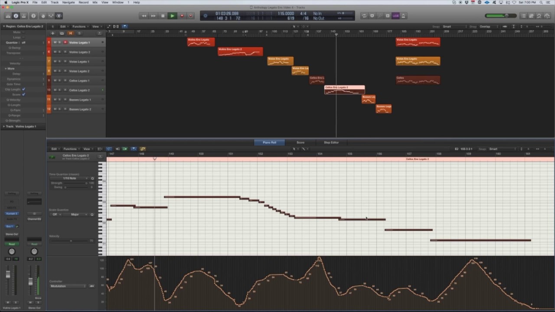Open the File menu
555x312 pixels.
click(x=35, y=2)
